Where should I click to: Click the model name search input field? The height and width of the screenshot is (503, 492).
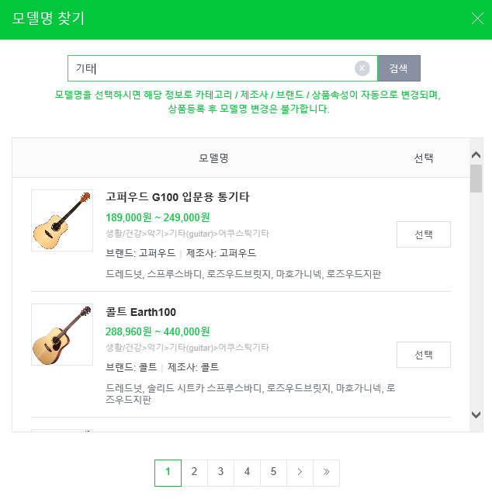[210, 68]
